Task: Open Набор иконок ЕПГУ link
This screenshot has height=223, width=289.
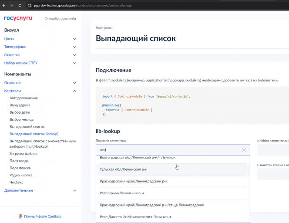Action: point(21,63)
